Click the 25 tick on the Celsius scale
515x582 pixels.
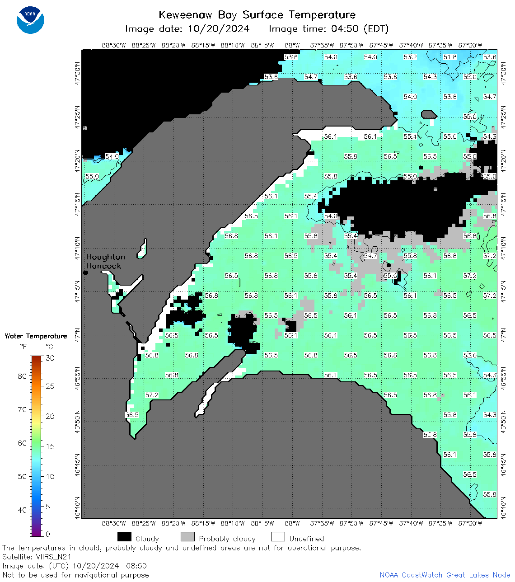coord(50,386)
